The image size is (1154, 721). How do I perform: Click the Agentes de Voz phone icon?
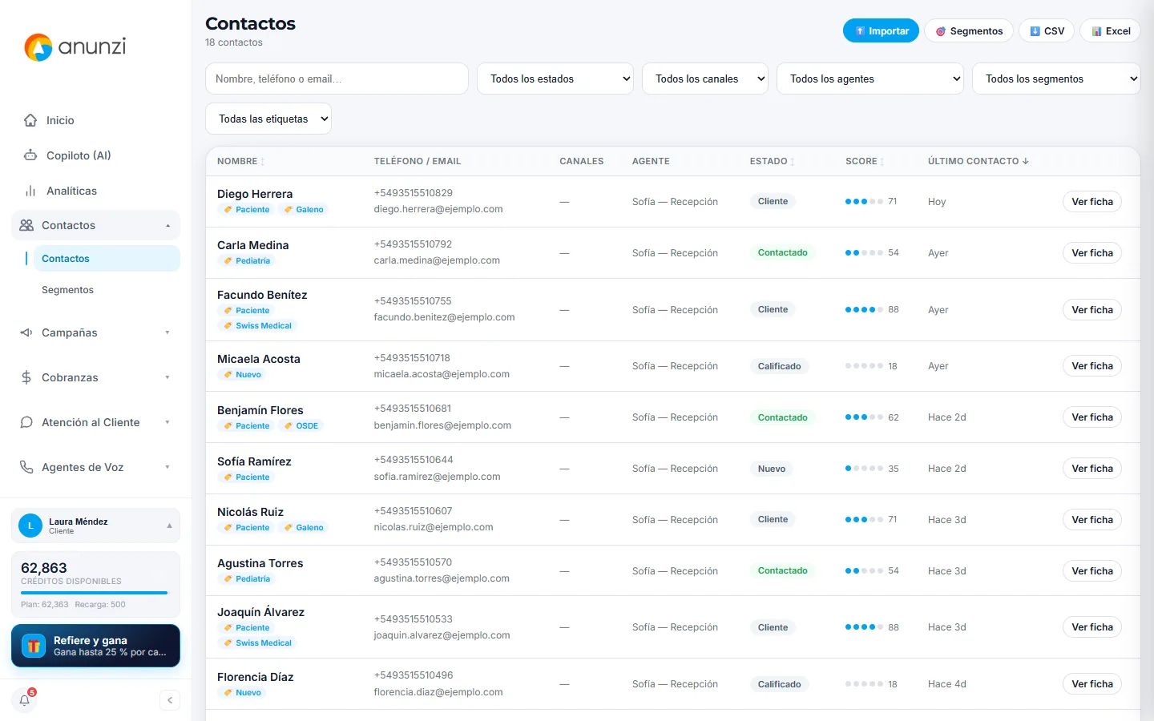tap(26, 467)
